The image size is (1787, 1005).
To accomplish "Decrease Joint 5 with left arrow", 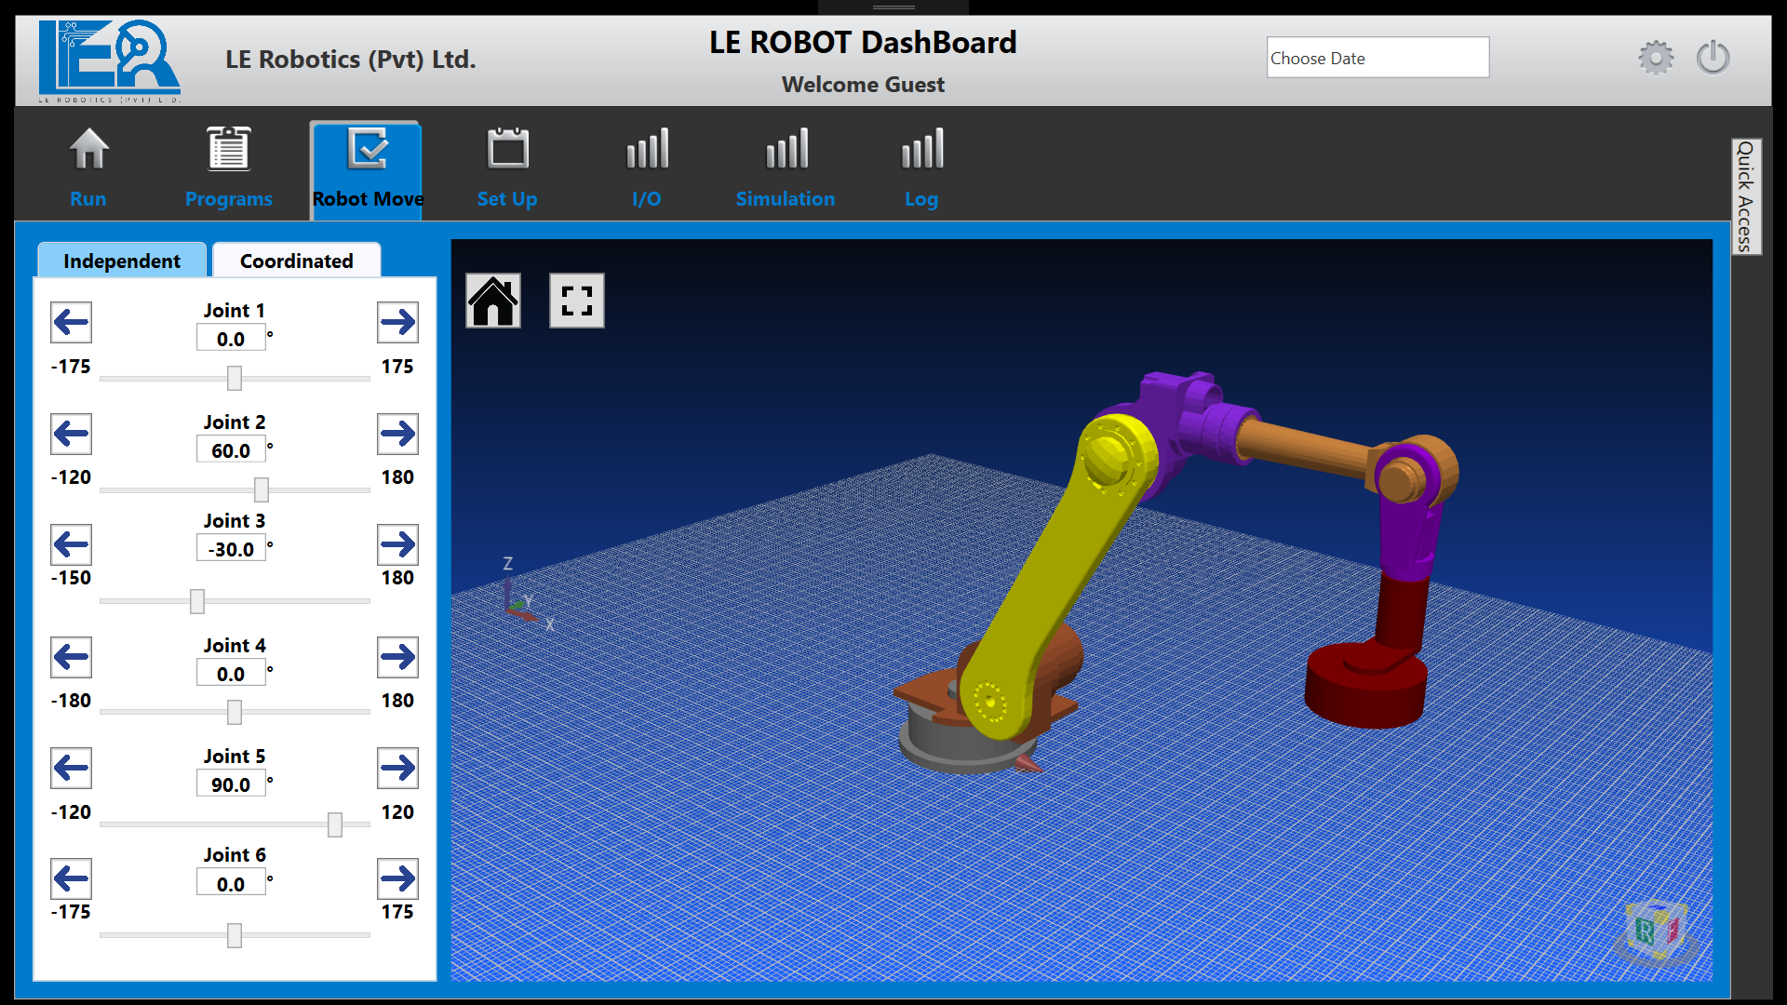I will [x=72, y=768].
